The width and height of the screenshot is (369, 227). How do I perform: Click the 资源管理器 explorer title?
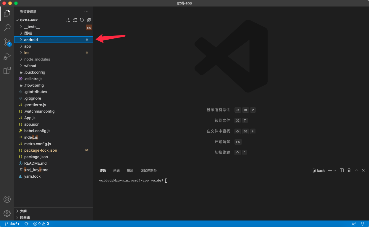28,12
